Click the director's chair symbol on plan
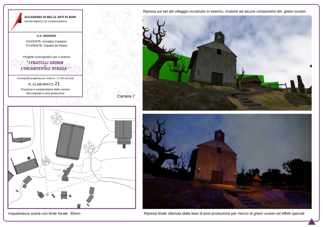323x227 pixels. (x=64, y=195)
